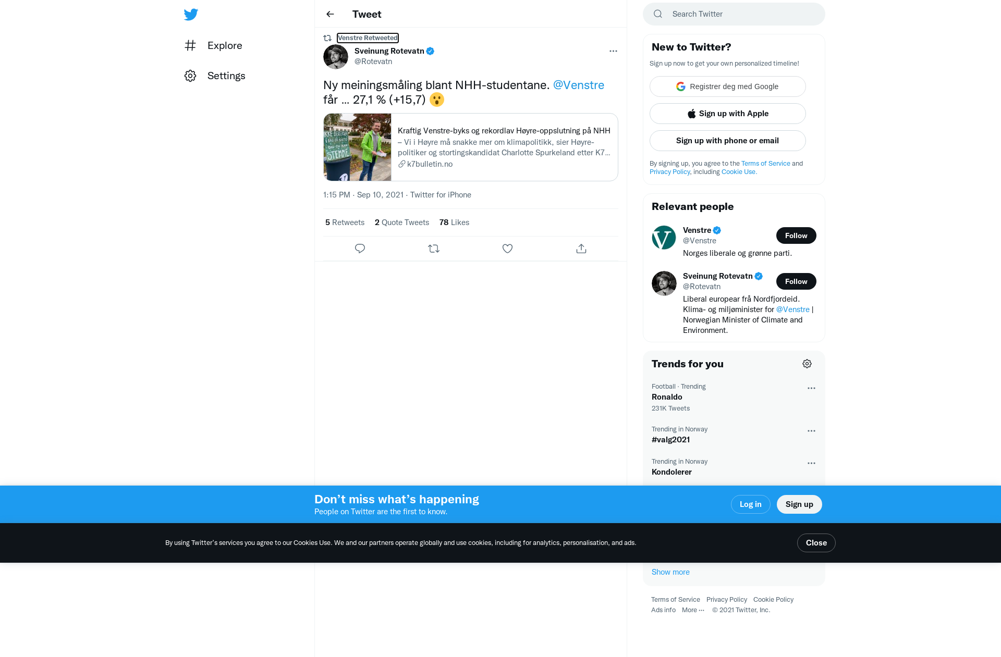Share the tweet via the upload icon

click(x=581, y=249)
